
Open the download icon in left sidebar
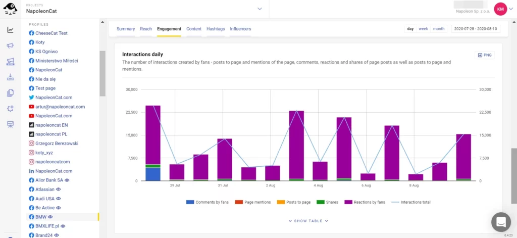pos(10,77)
